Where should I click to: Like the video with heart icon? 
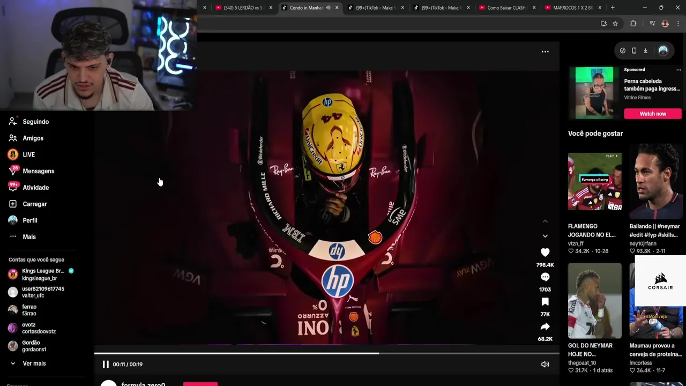coord(545,253)
